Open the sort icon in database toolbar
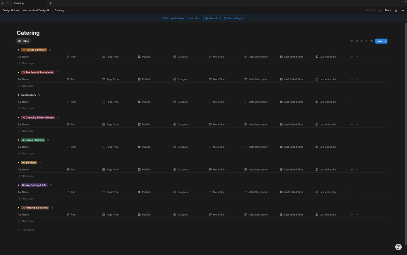Viewport: 407px width, 255px height. (356, 41)
